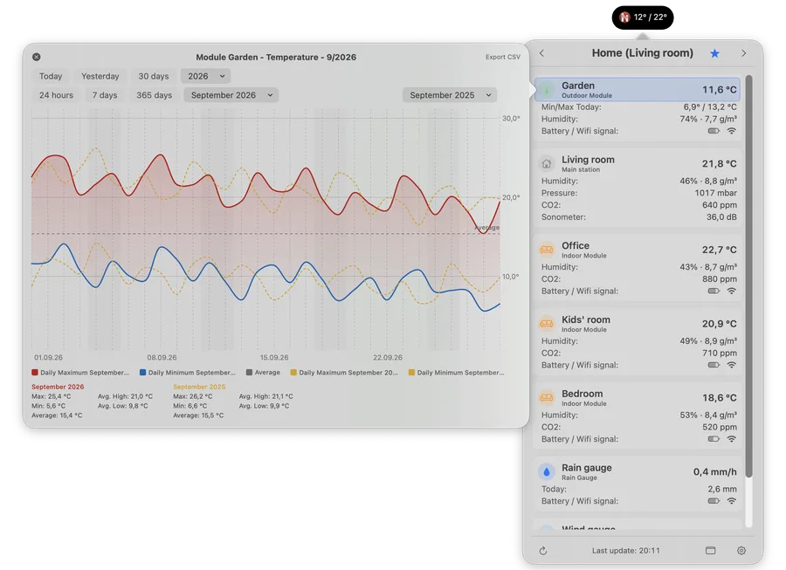Click the Bedroom sofa icon
Image resolution: width=786 pixels, height=570 pixels.
click(547, 398)
